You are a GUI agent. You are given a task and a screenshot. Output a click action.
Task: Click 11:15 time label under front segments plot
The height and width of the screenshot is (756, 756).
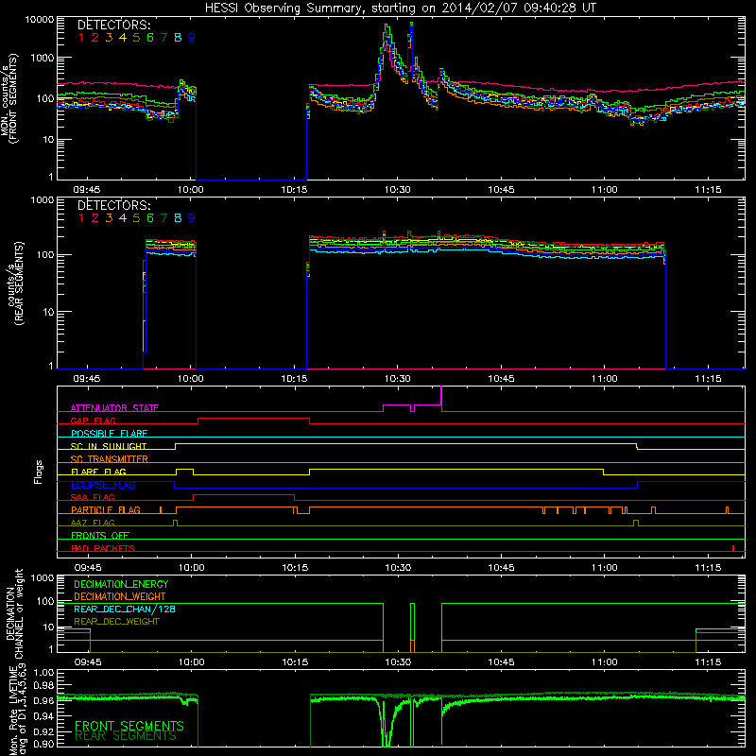coord(708,190)
